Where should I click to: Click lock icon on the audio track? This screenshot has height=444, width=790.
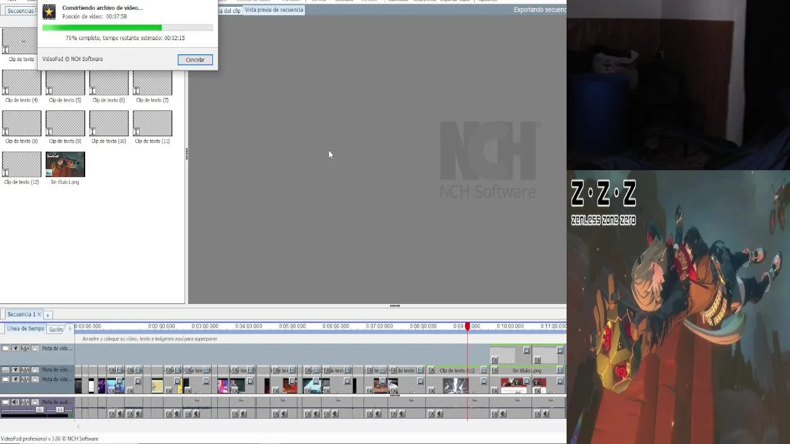(x=35, y=402)
